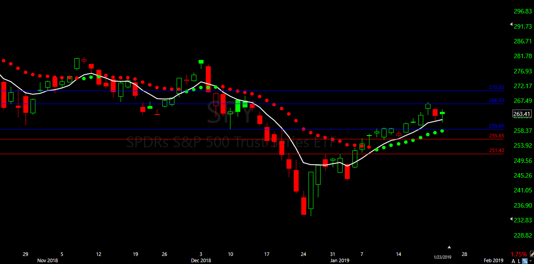534x264 pixels.
Task: Click the 270.50 price line label
Action: (x=496, y=87)
